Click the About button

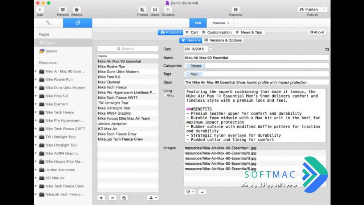coord(317,32)
